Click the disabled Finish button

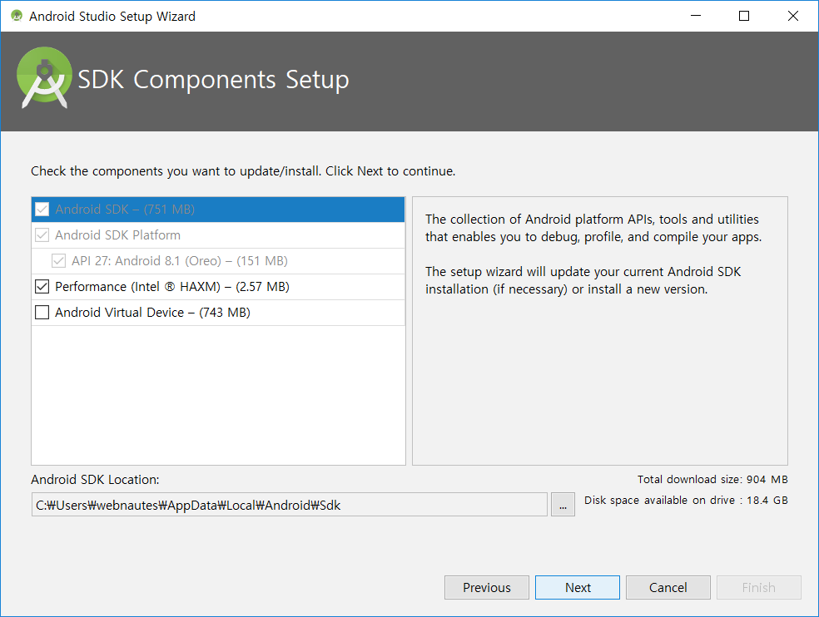[x=759, y=587]
